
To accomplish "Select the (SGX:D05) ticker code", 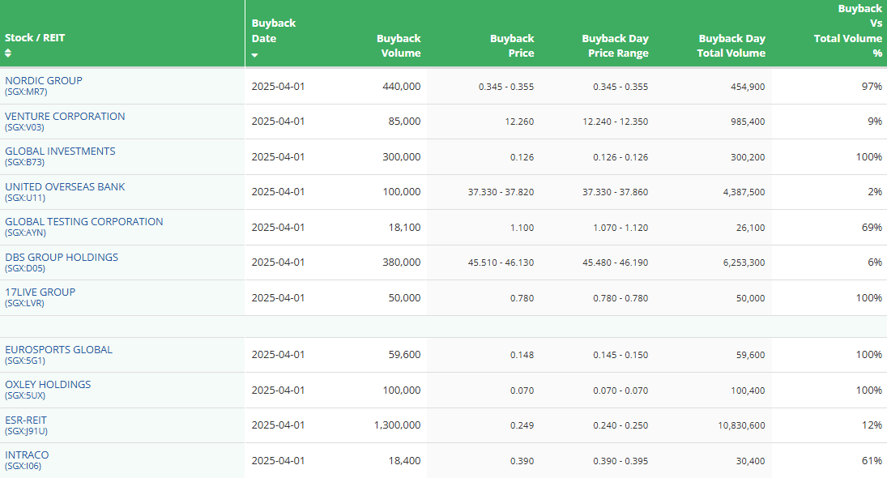I will [25, 268].
